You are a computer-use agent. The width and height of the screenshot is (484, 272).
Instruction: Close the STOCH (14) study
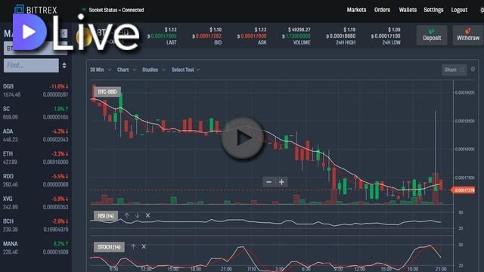coord(144,246)
